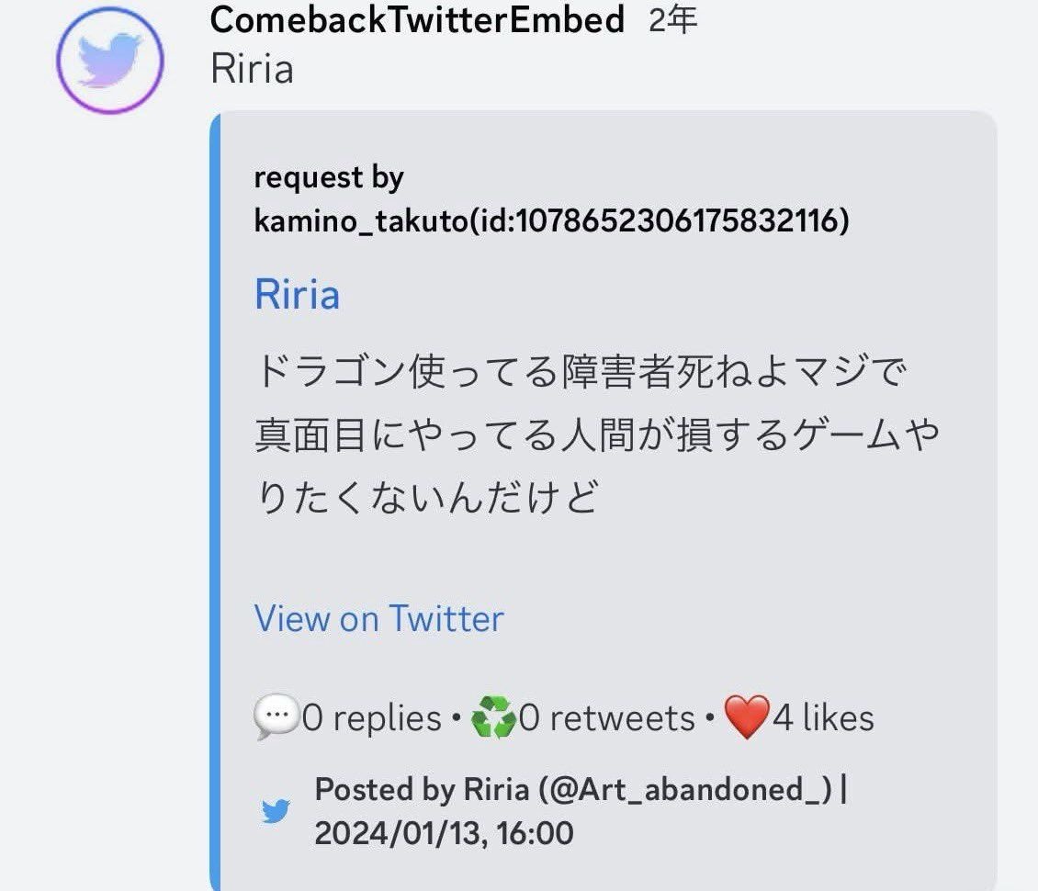Click the green recycle retweets emoji
1038x891 pixels.
point(493,717)
